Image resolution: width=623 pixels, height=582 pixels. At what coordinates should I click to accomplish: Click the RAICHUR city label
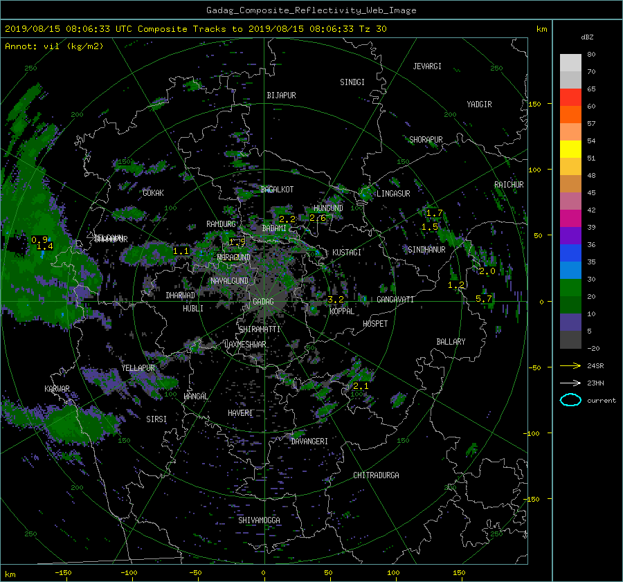pyautogui.click(x=509, y=185)
